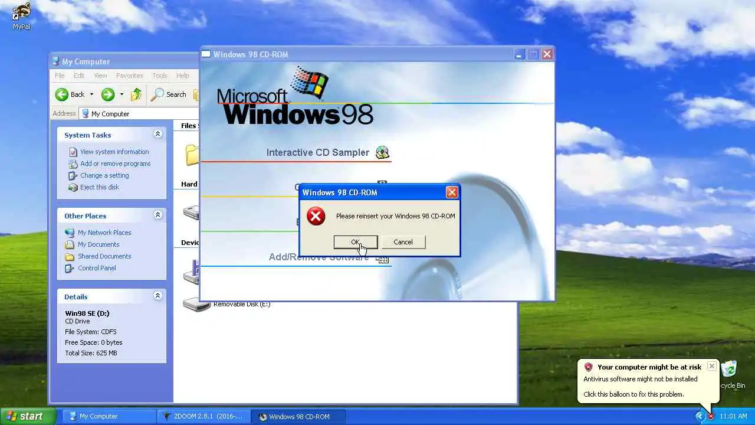Image resolution: width=755 pixels, height=425 pixels.
Task: Click Add or remove programs link
Action: [x=116, y=164]
